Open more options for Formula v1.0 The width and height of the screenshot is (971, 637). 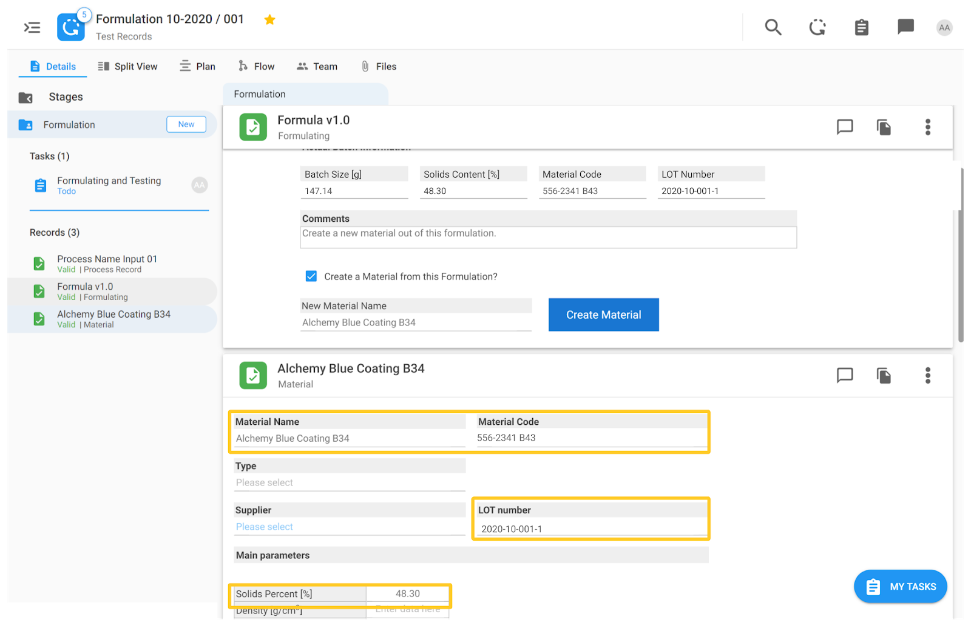tap(928, 127)
